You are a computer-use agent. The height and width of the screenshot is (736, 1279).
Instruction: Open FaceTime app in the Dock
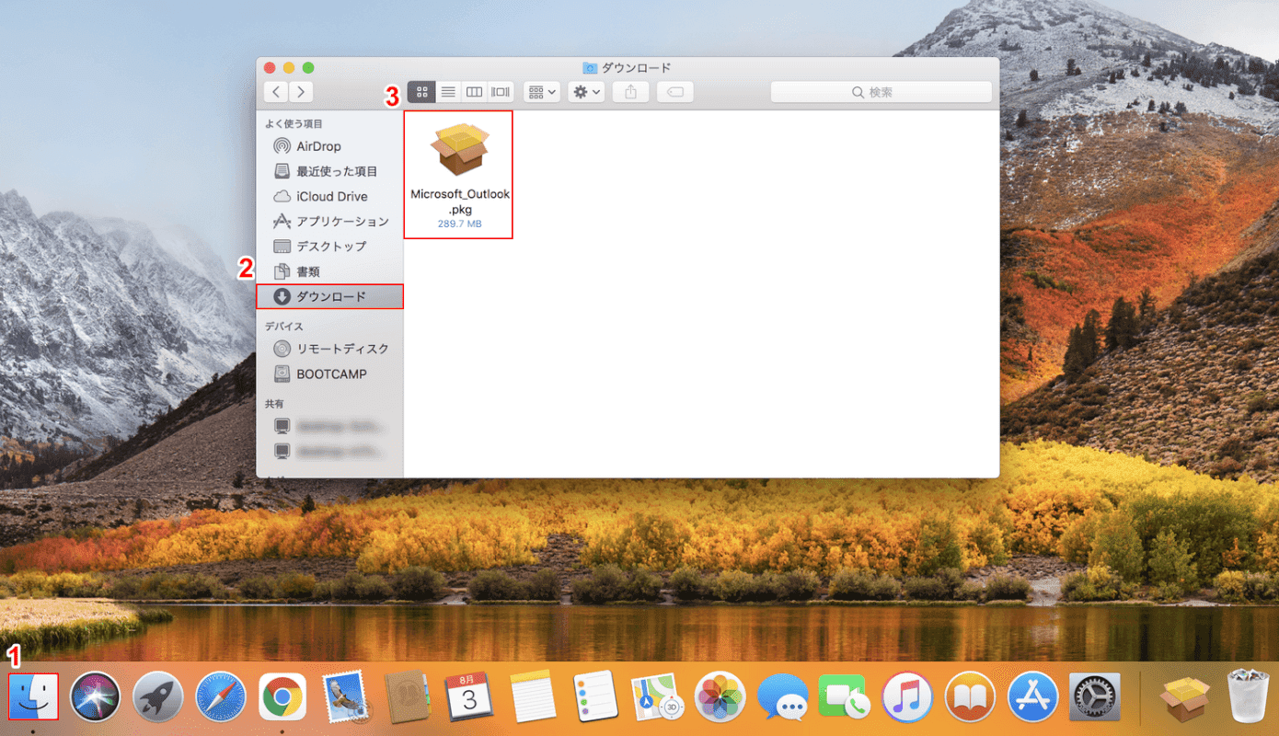click(x=846, y=696)
